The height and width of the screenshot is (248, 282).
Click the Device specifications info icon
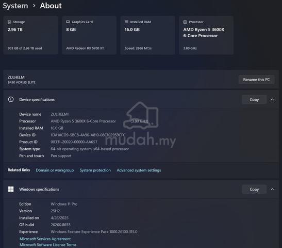point(11,100)
